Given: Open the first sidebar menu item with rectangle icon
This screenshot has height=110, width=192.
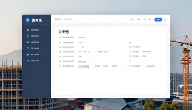Looking at the screenshot, I should click(x=33, y=30).
